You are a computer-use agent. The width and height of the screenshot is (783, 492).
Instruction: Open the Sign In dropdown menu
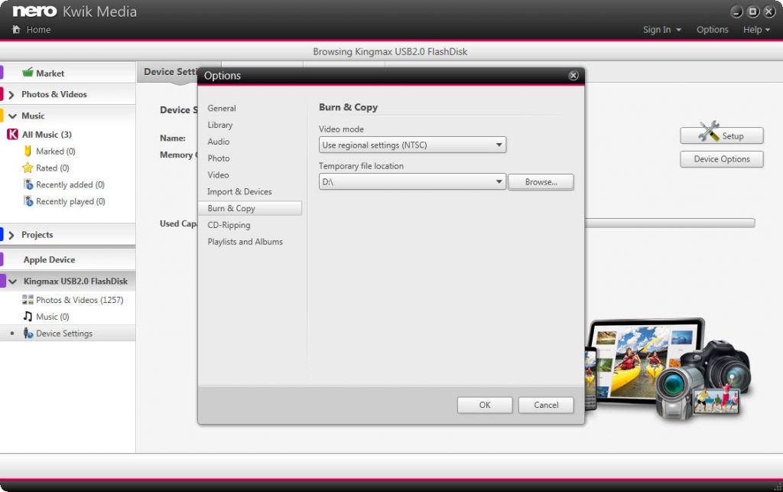pyautogui.click(x=661, y=30)
